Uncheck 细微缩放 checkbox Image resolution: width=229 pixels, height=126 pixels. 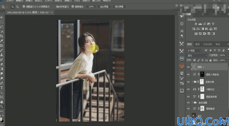73,6
